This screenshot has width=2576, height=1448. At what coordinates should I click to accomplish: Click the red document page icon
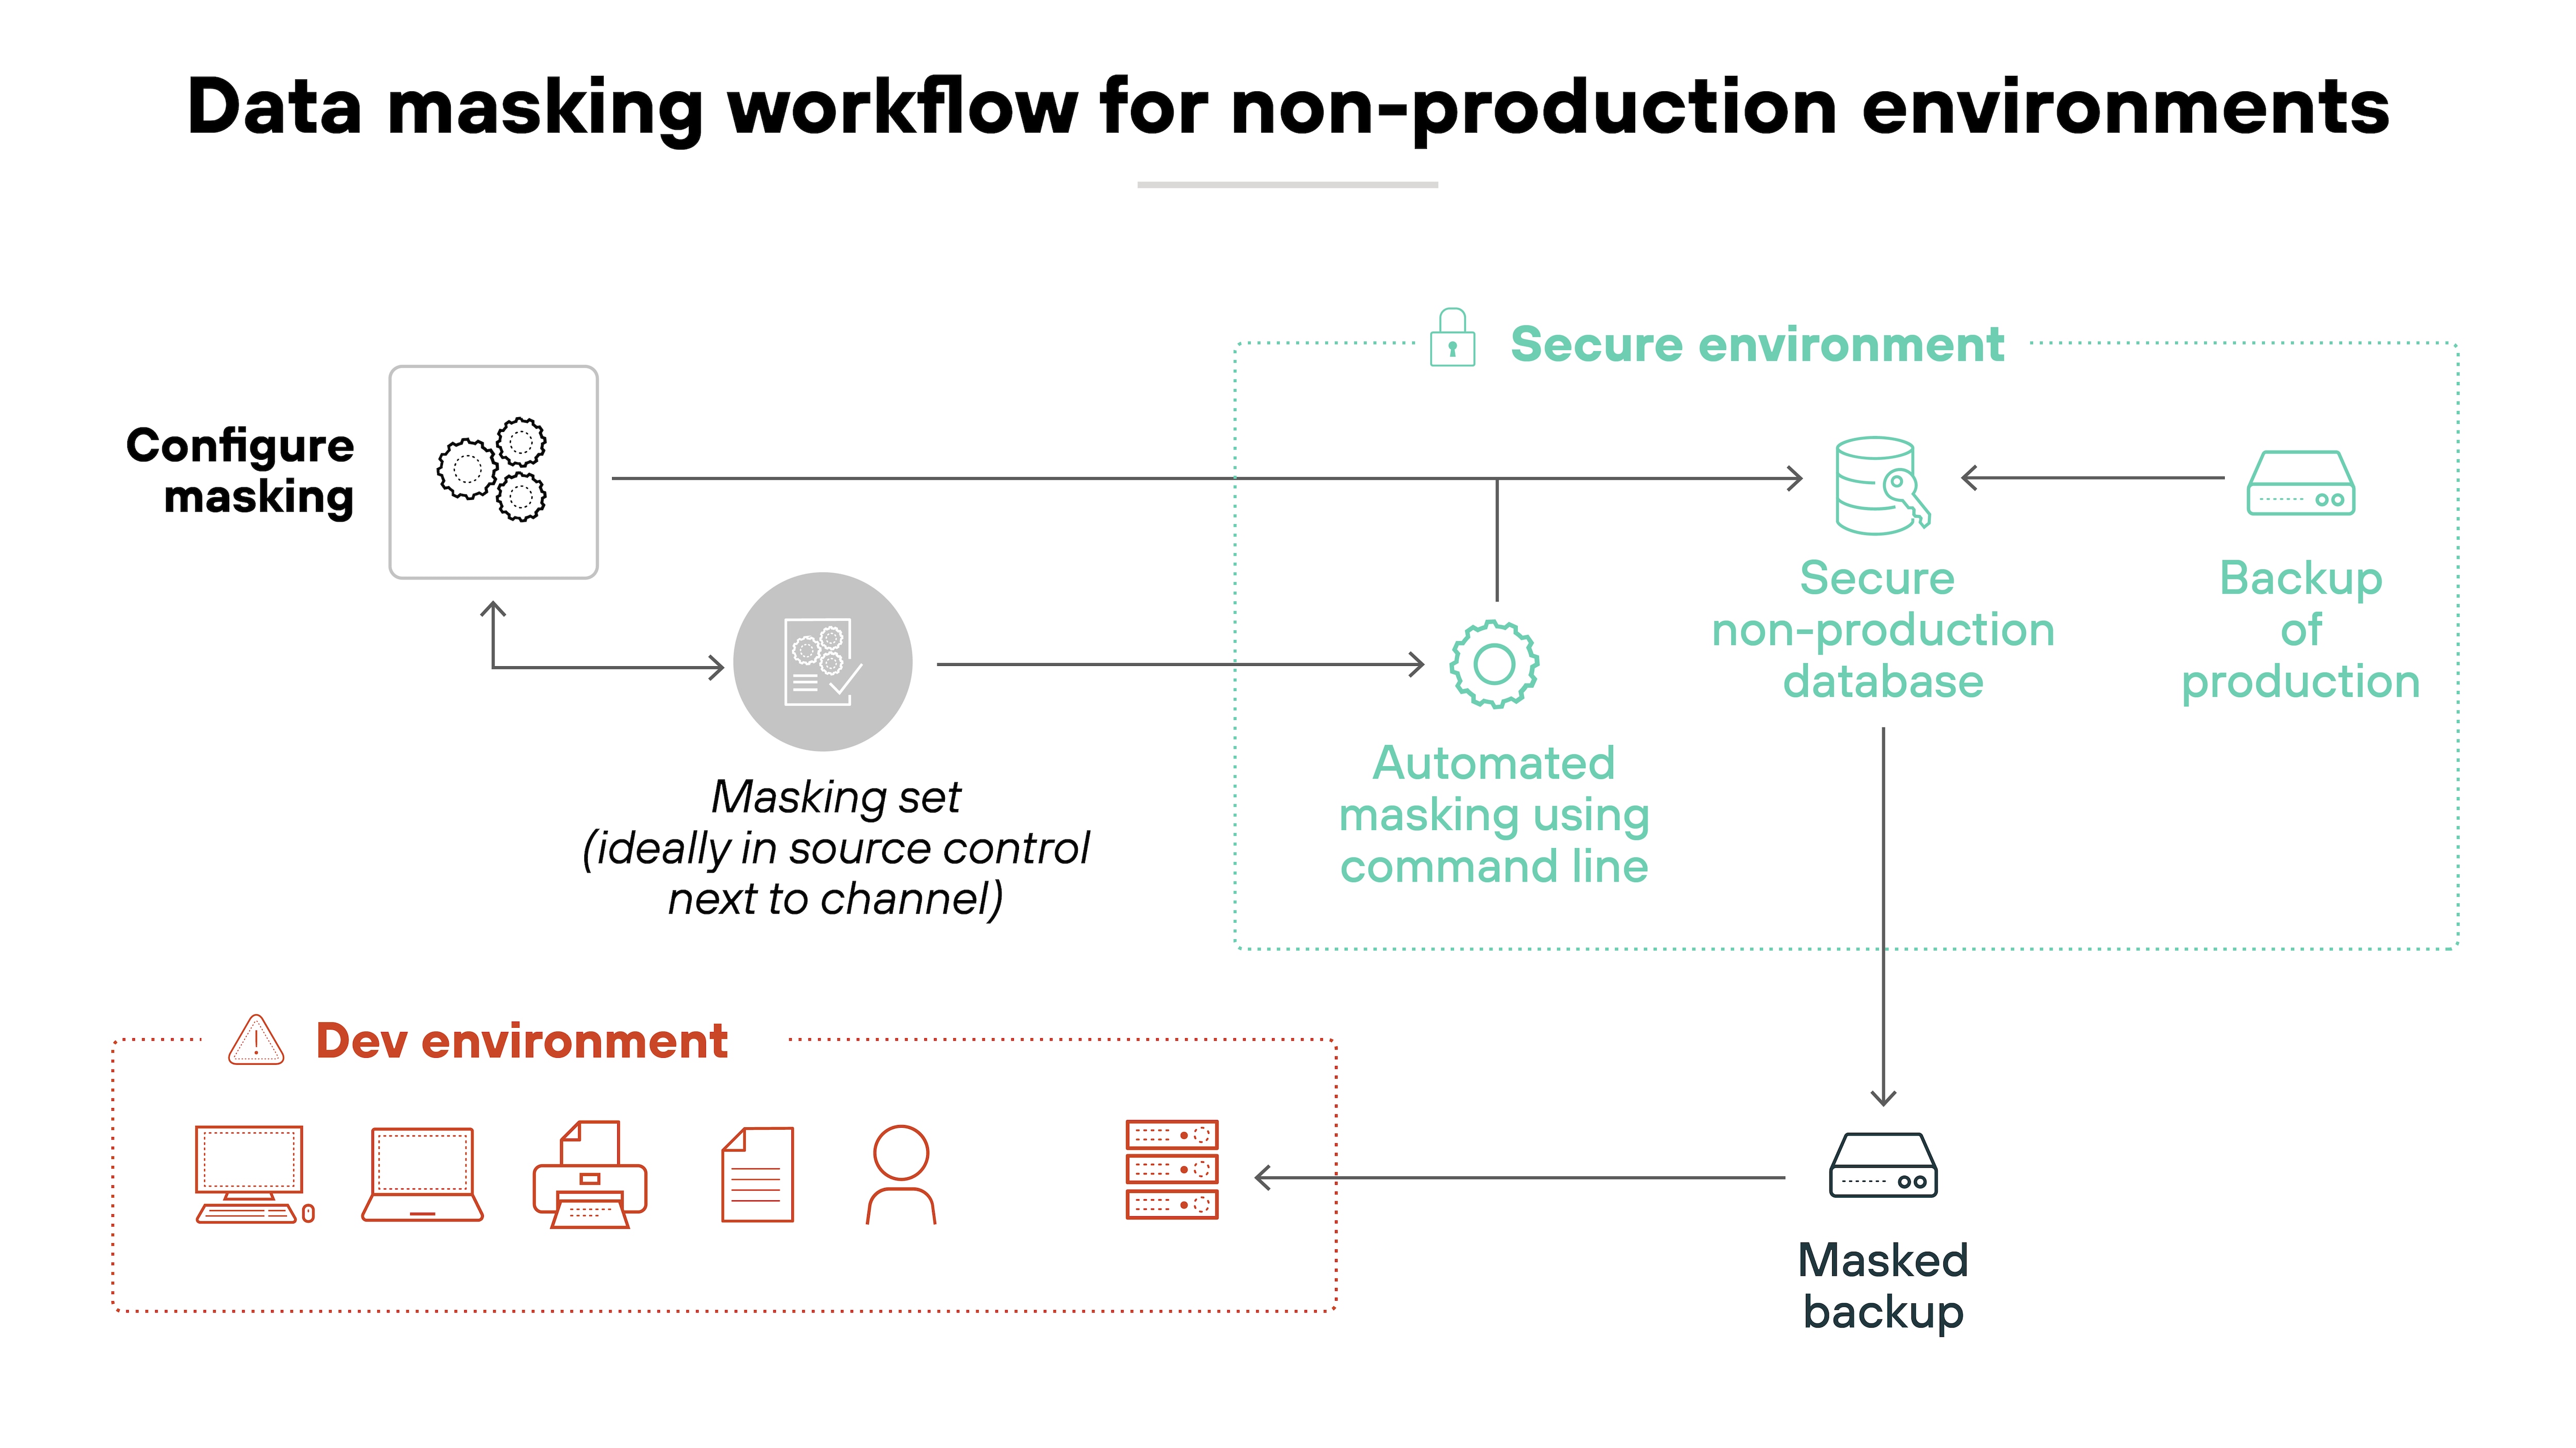tap(757, 1174)
